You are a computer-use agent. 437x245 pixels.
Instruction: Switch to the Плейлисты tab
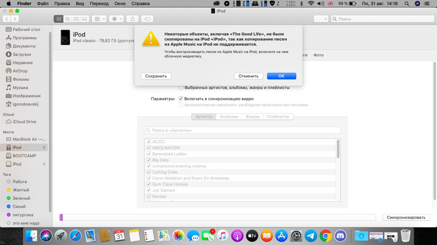(x=278, y=116)
